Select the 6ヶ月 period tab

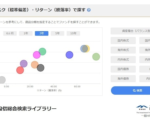click(10, 33)
